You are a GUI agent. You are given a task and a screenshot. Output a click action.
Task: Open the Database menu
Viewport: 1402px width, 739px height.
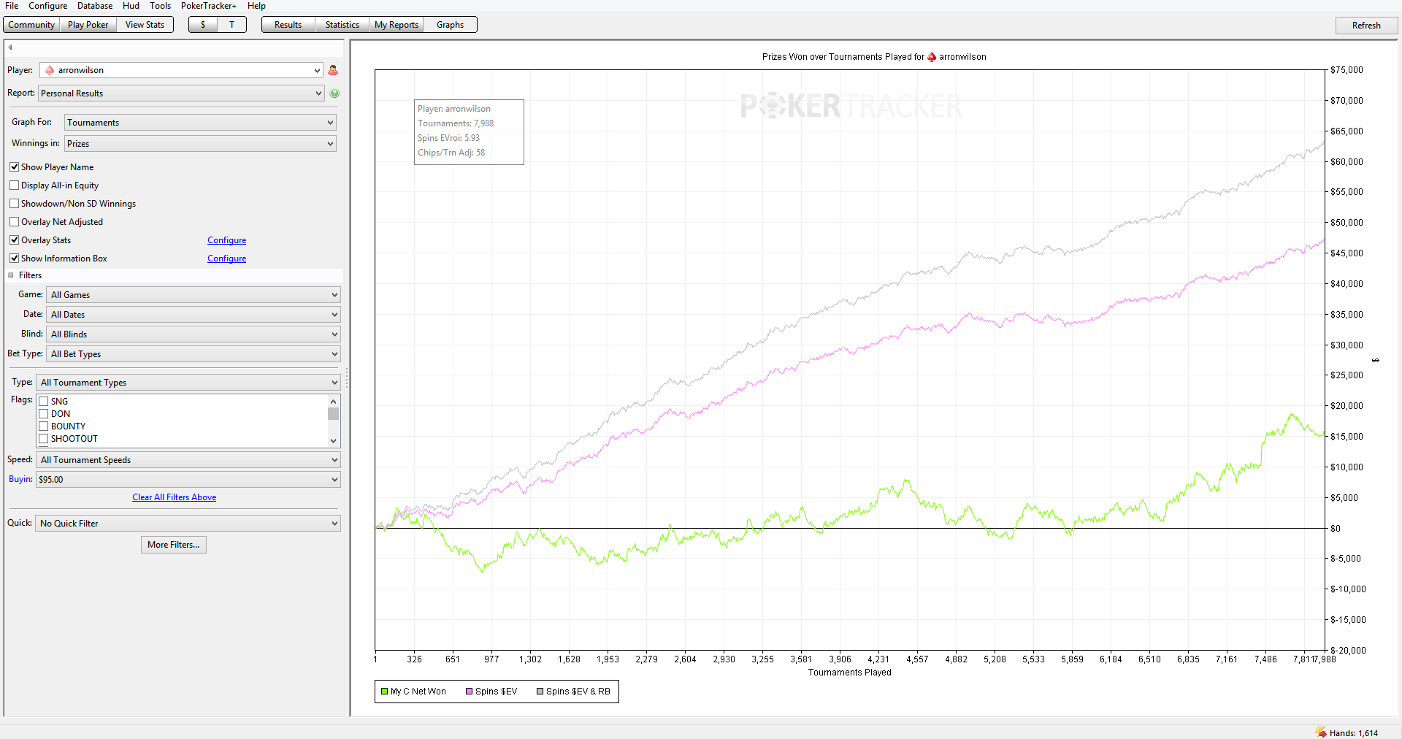[x=95, y=6]
